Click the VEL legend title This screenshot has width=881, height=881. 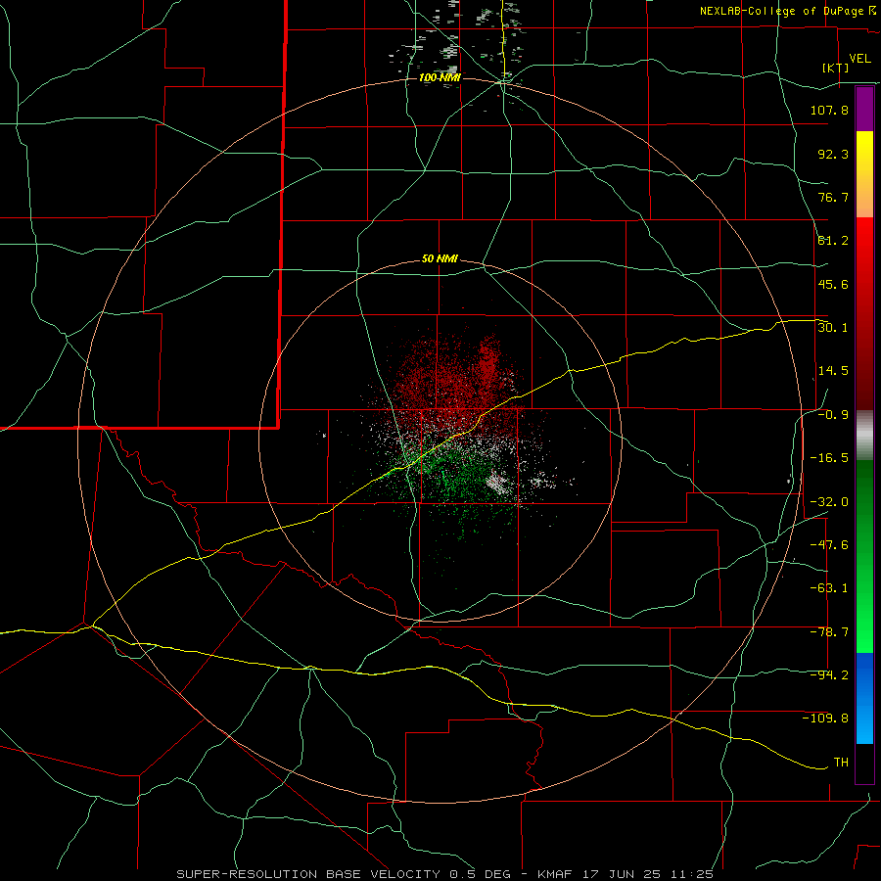click(x=859, y=59)
